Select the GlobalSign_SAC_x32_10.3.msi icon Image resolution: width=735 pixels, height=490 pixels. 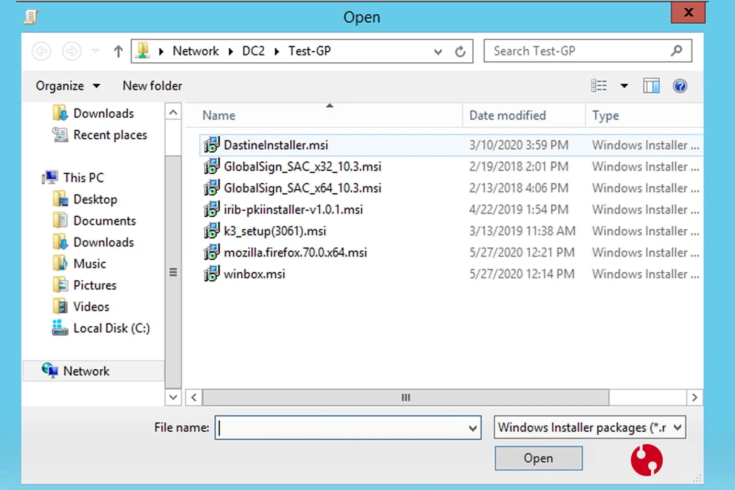(x=212, y=166)
